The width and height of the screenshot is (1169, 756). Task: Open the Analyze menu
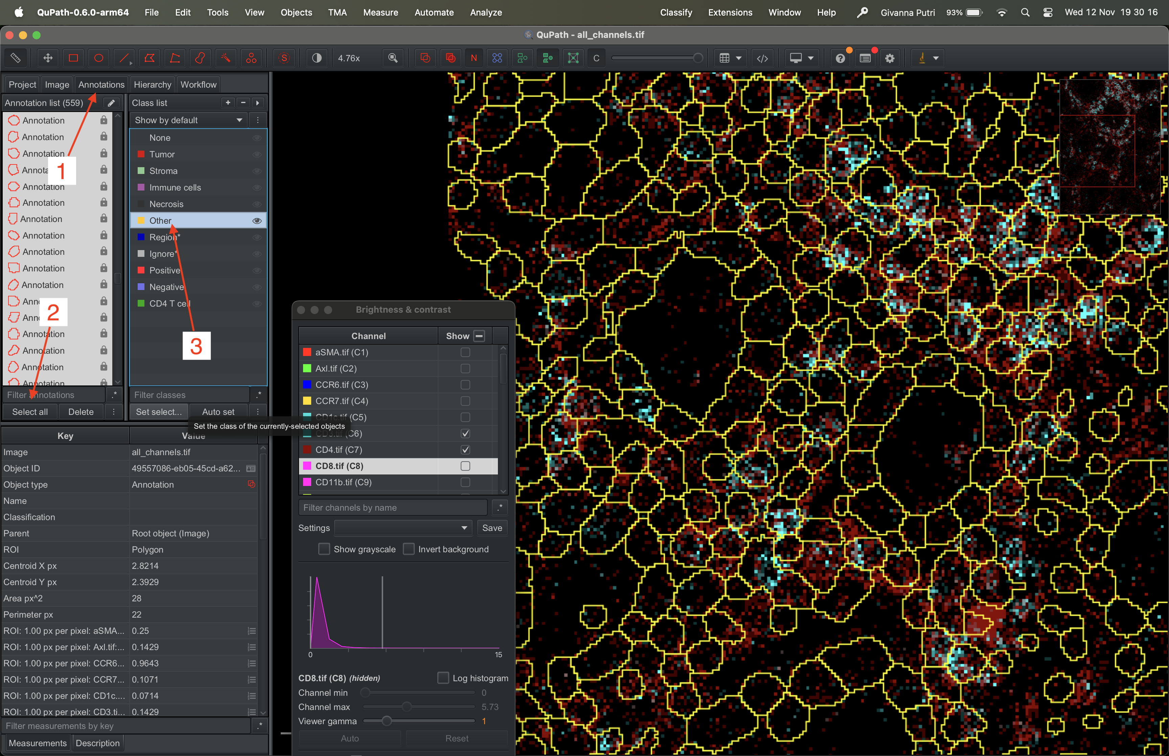(x=486, y=12)
